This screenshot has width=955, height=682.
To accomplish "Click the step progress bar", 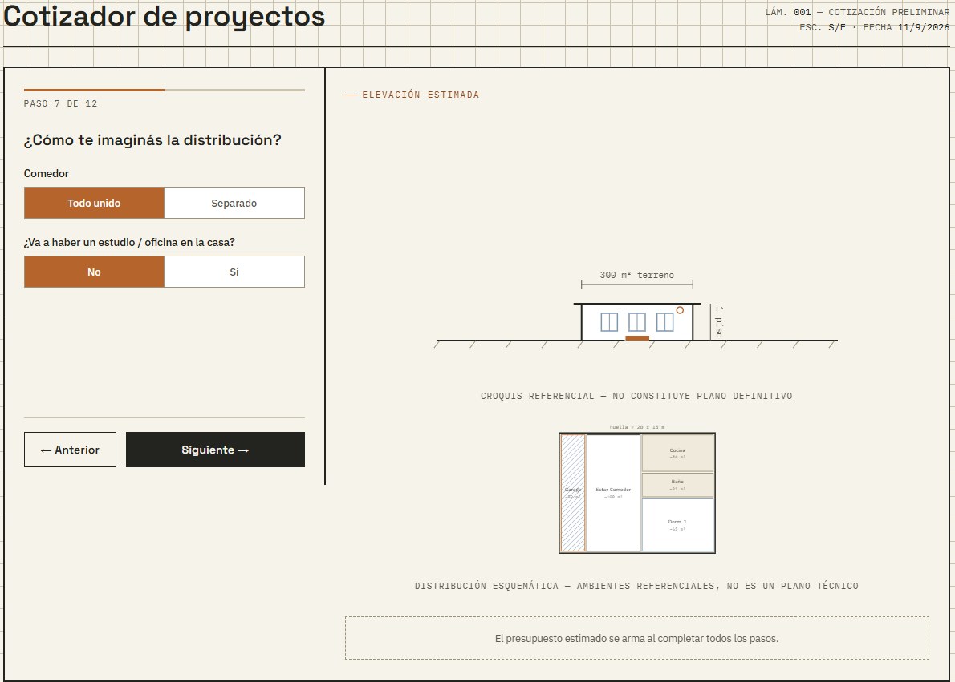I will pos(165,90).
